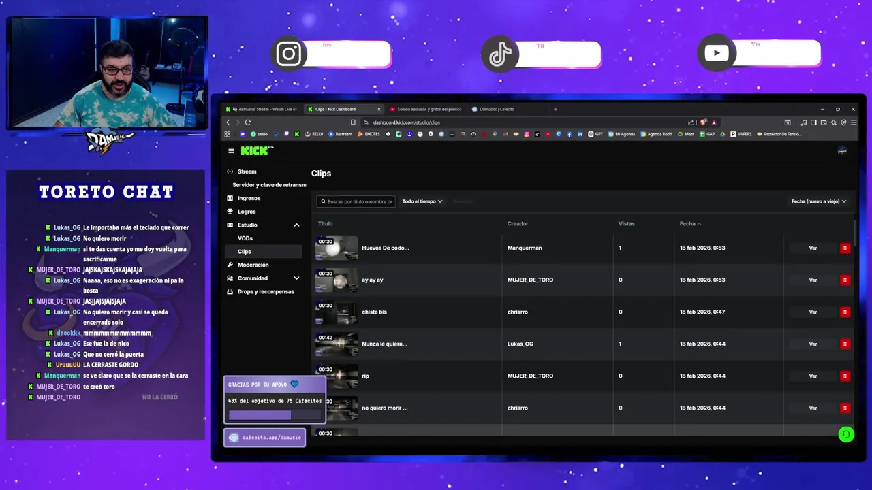Open the Brave wallet icon

[823, 122]
